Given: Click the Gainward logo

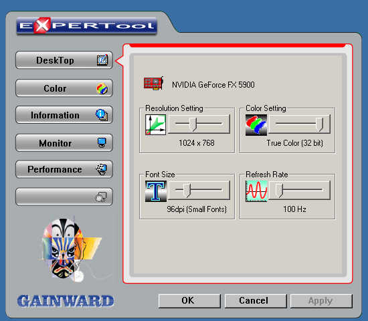Looking at the screenshot, I should click(66, 301).
